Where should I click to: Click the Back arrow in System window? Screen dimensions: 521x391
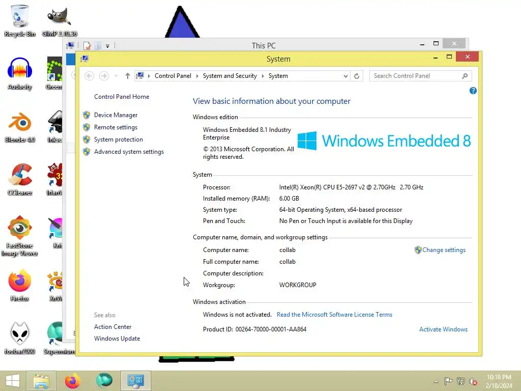(x=89, y=76)
